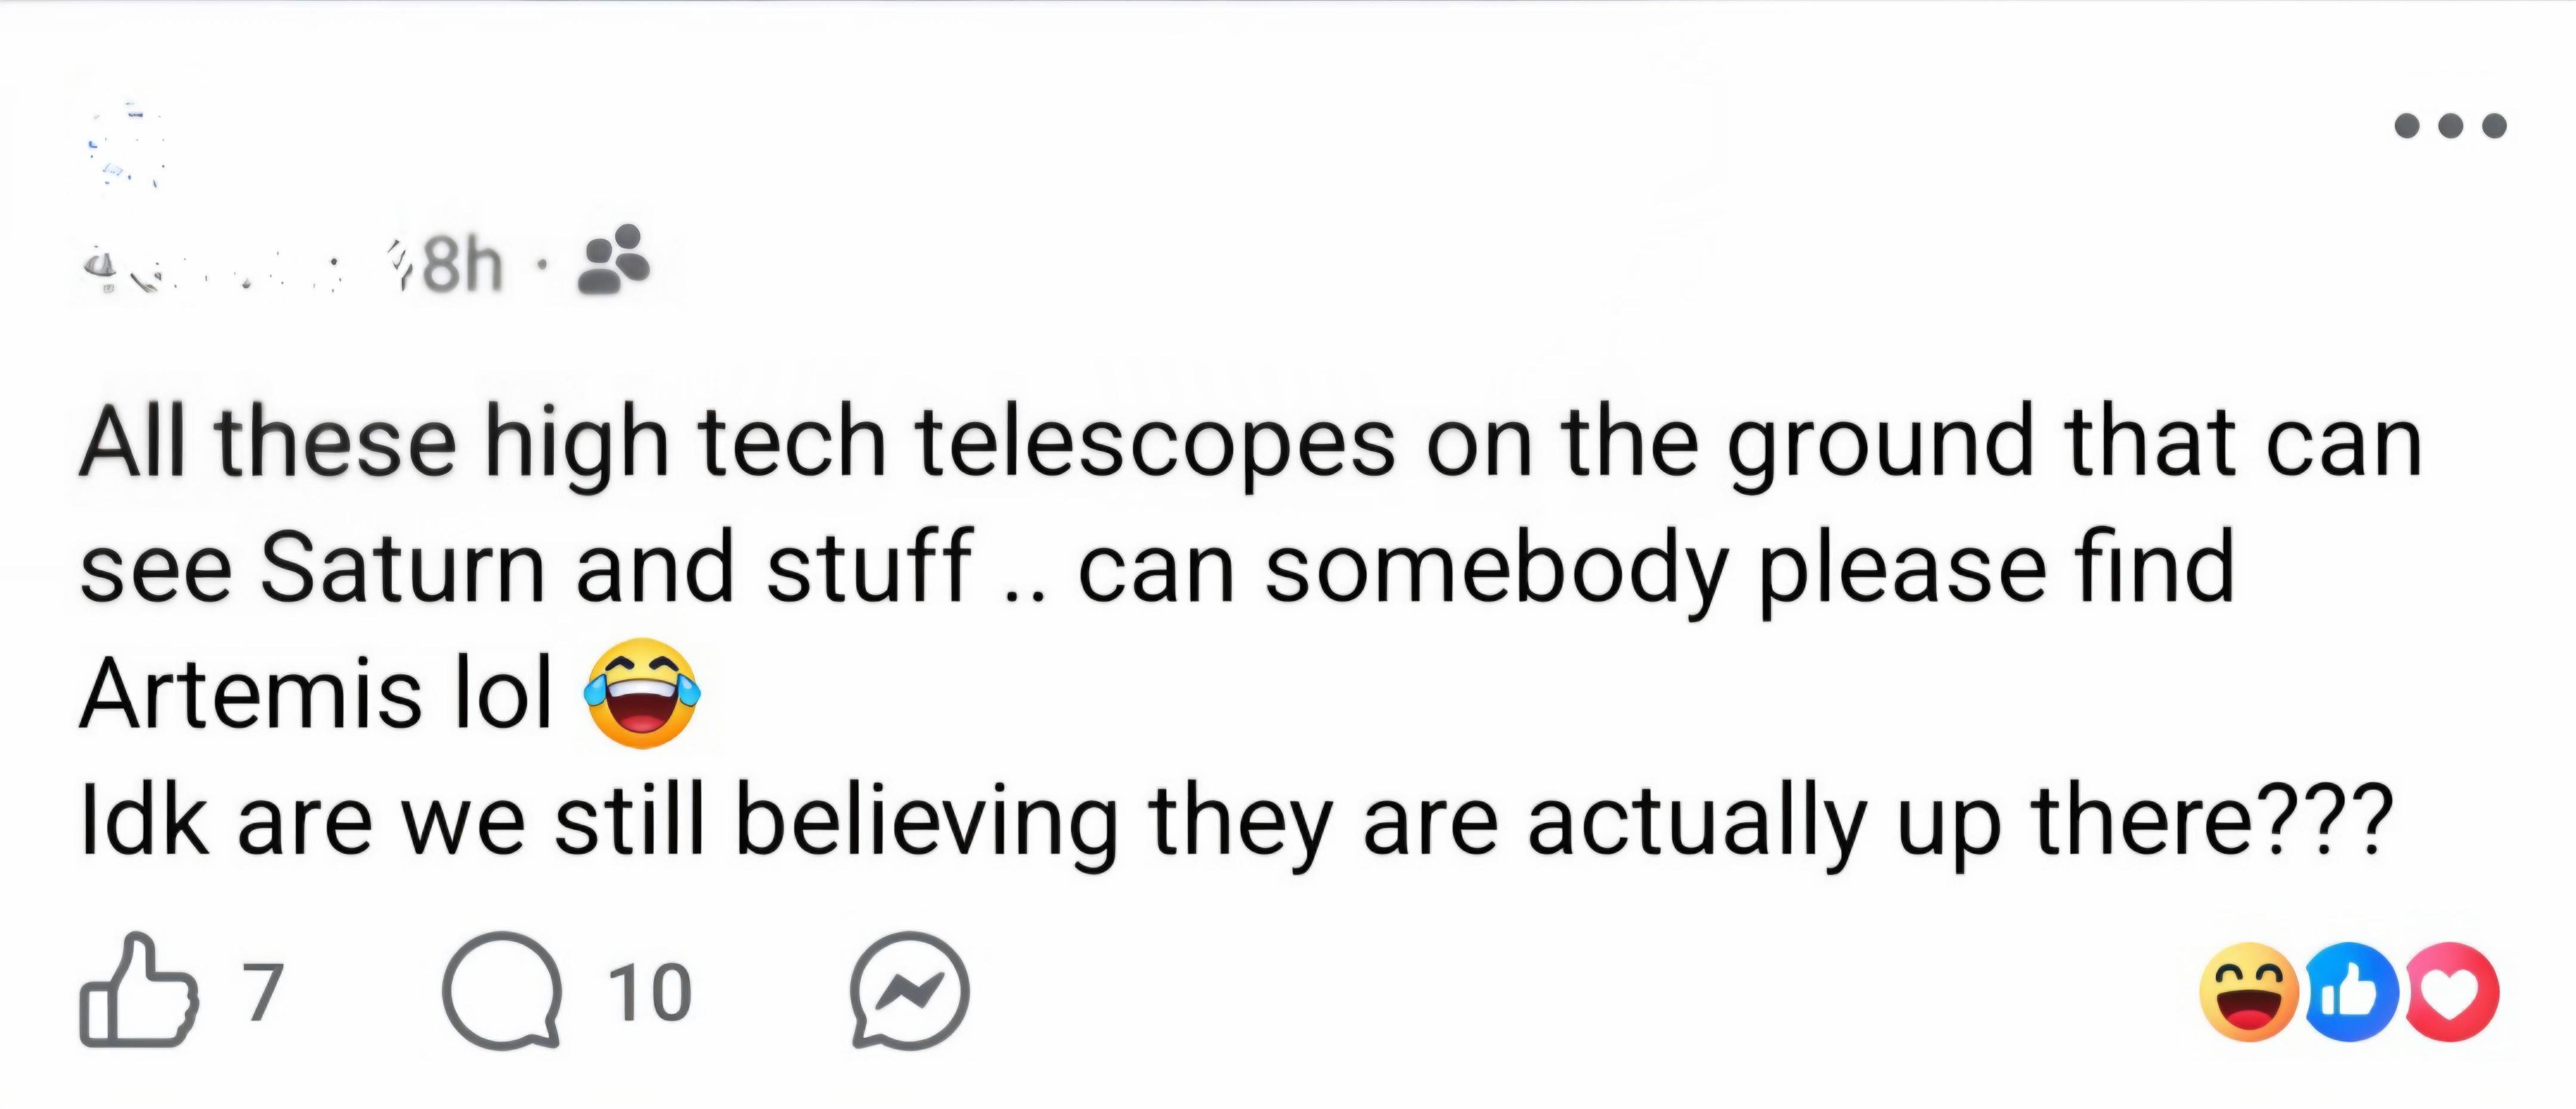
Task: Click the like count "7"
Action: [264, 992]
